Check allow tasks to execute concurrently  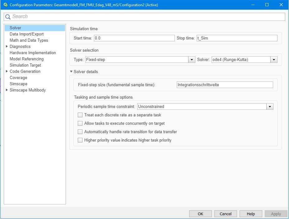80,123
